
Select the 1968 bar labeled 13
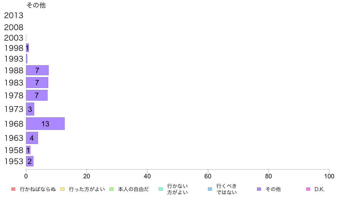point(45,124)
